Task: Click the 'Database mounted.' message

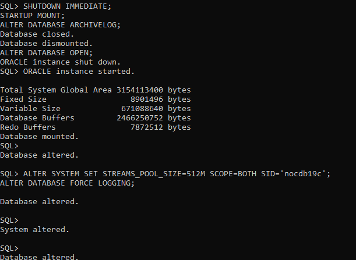Action: (39, 137)
